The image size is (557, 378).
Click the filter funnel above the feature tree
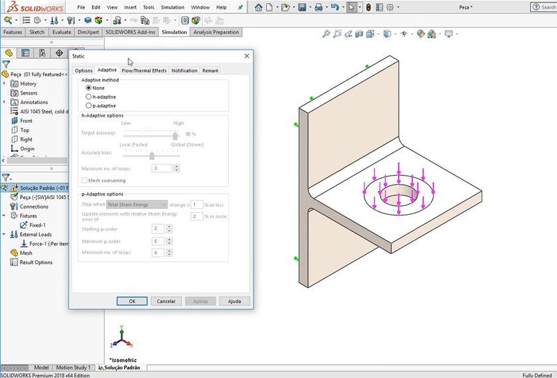pyautogui.click(x=6, y=64)
